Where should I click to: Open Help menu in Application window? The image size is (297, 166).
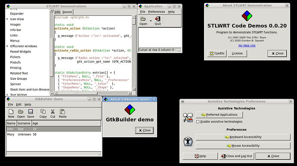tap(171, 12)
